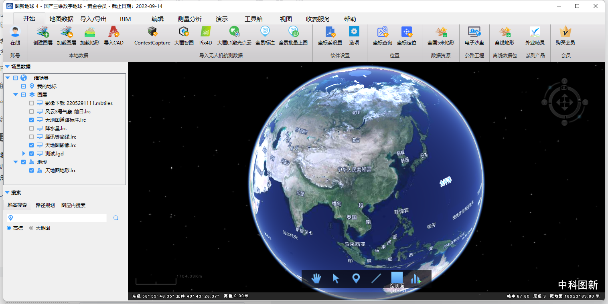Viewport: 608px width, 304px height.
Task: Select the 导入CAD tool
Action: [113, 32]
